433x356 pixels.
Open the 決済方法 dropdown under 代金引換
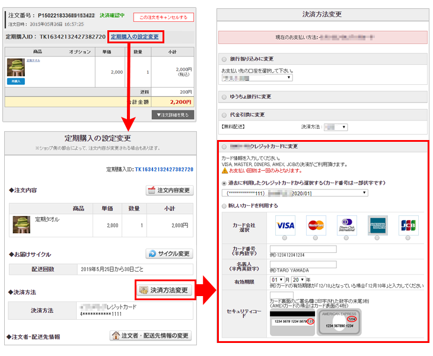[x=336, y=127]
